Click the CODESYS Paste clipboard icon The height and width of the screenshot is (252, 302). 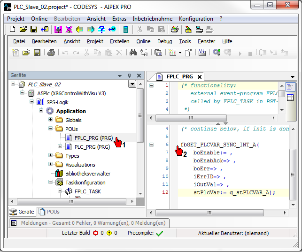108,52
